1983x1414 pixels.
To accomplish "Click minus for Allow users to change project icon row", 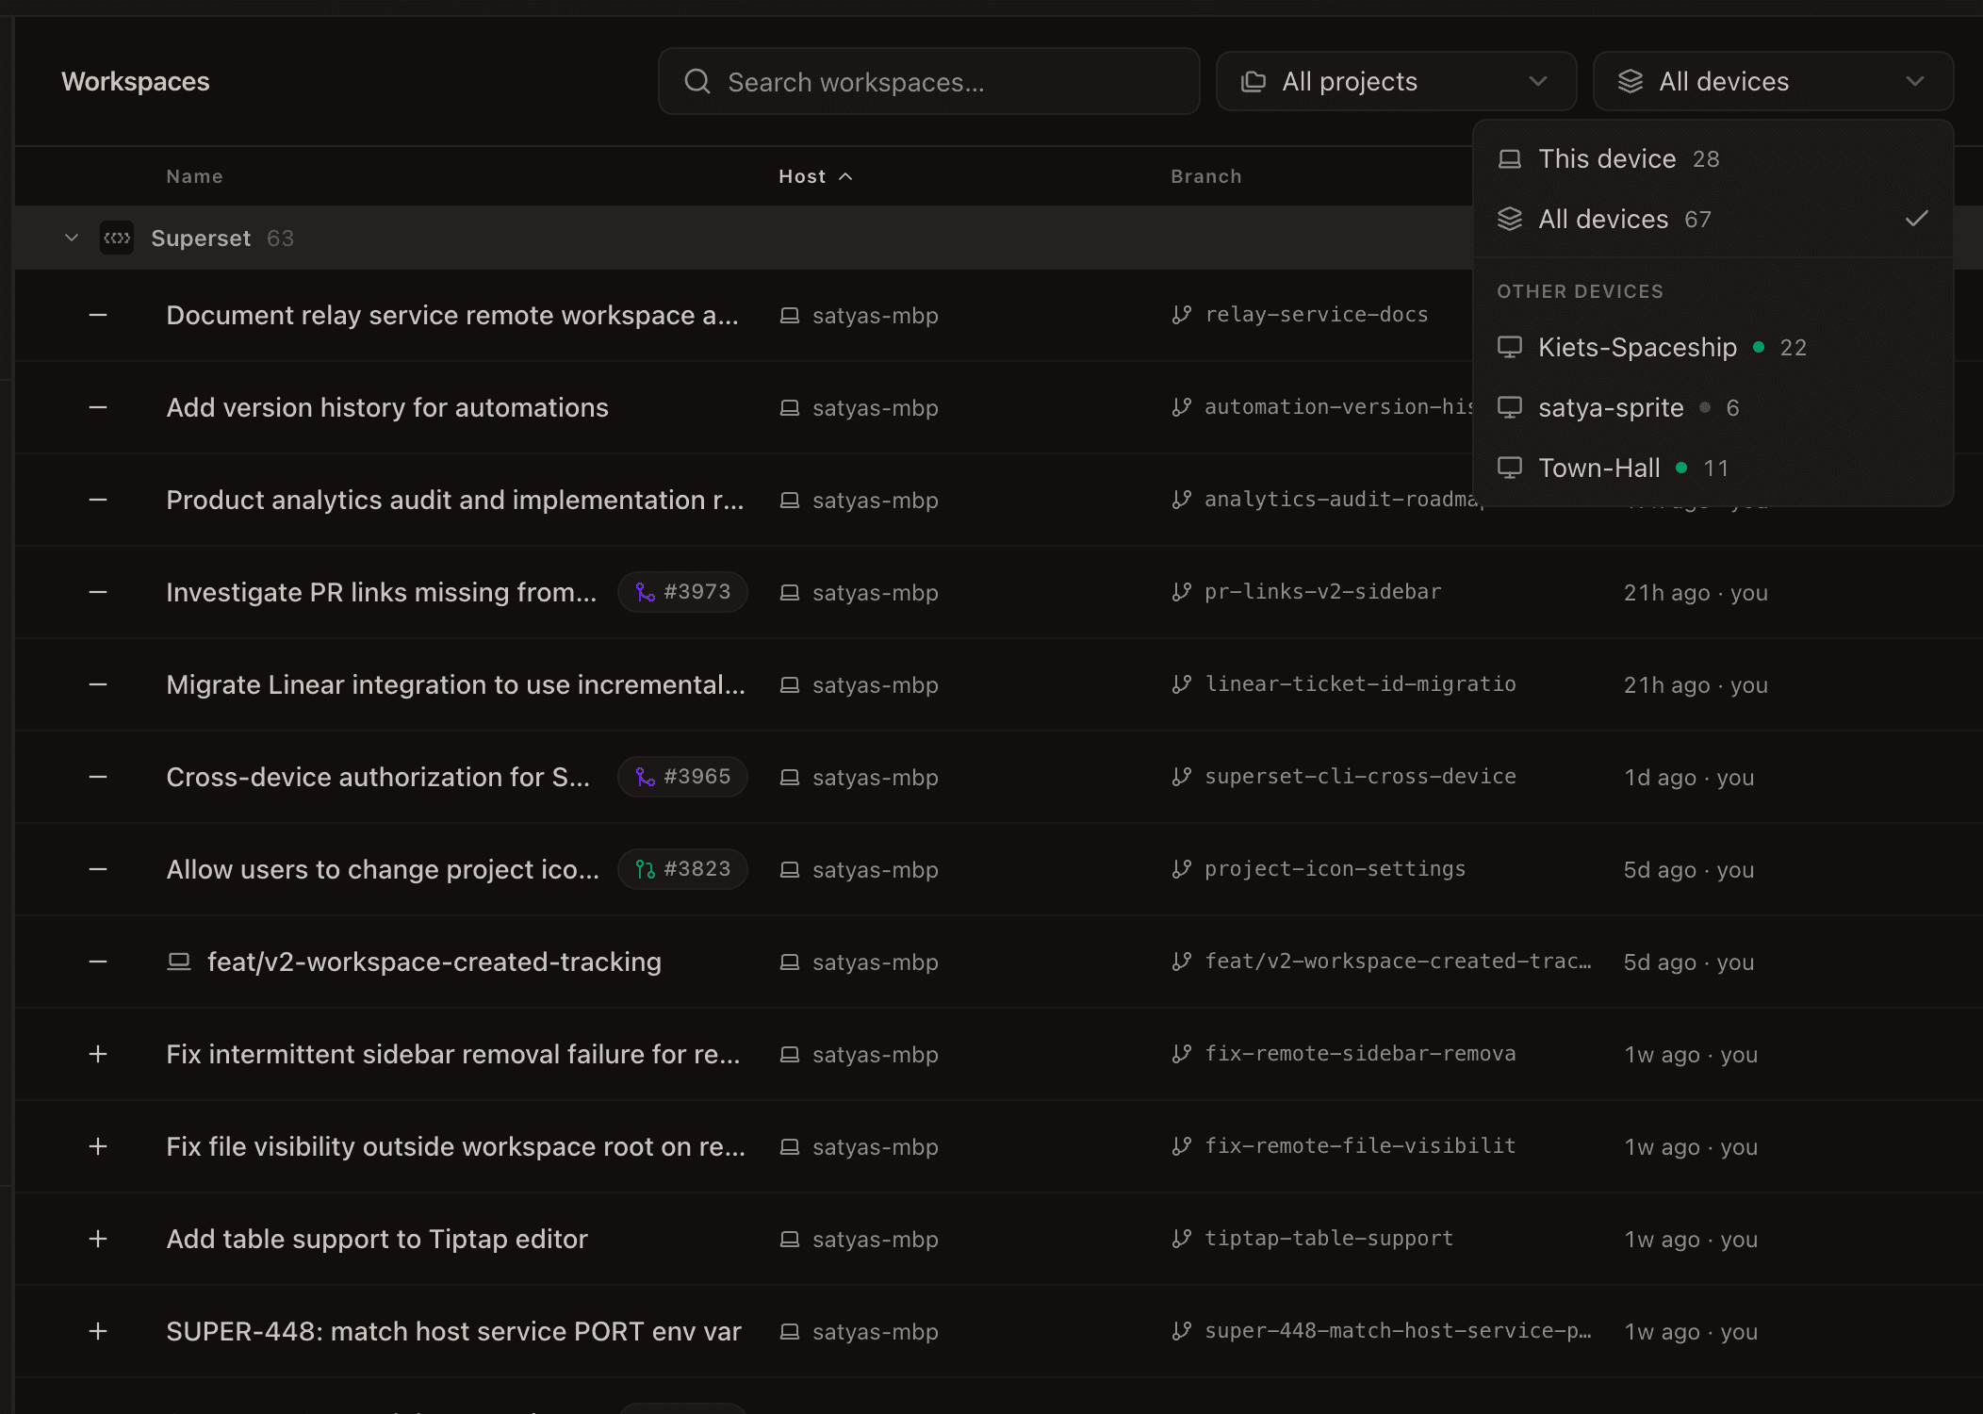I will (x=98, y=869).
